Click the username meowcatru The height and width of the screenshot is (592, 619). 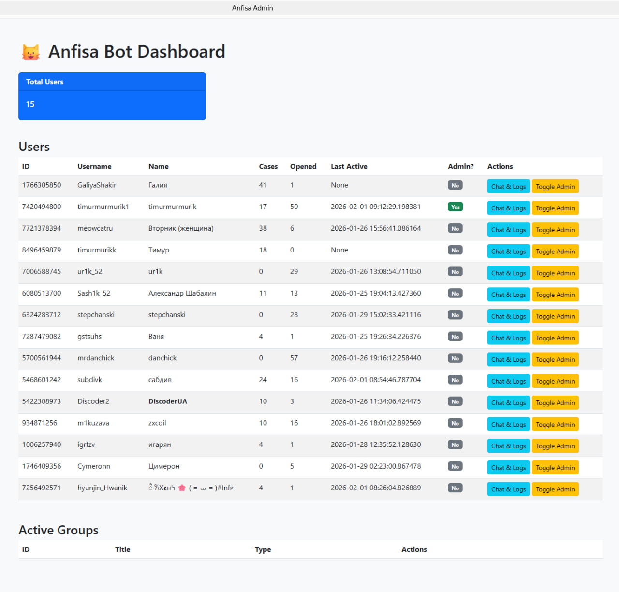95,228
